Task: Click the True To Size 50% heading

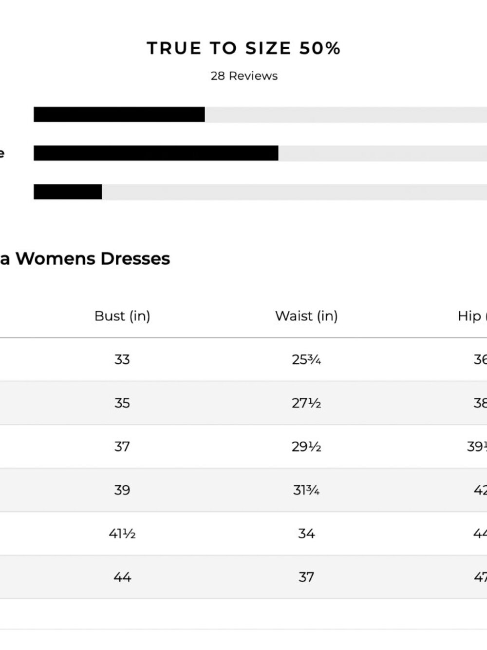Action: pyautogui.click(x=243, y=48)
